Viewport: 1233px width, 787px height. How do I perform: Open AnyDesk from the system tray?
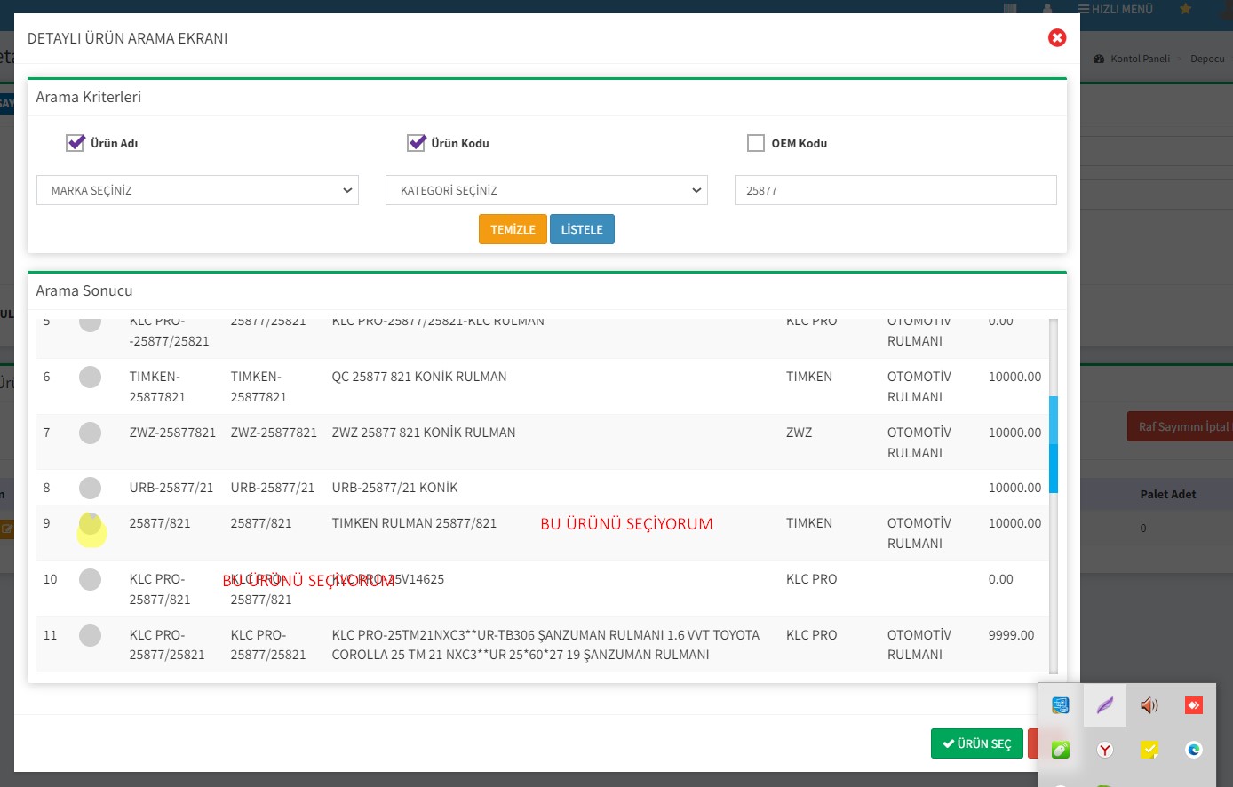click(1193, 705)
